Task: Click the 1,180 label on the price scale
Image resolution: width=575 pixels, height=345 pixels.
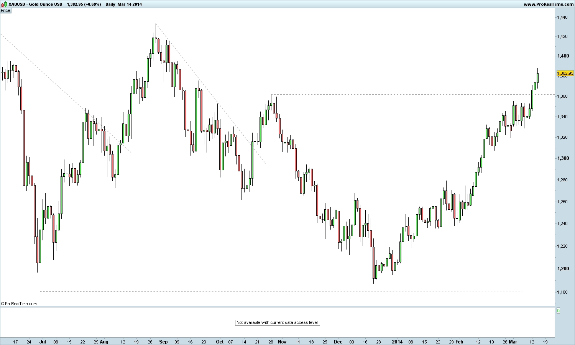Action: coord(563,292)
